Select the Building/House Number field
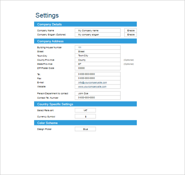The height and width of the screenshot is (175, 185). pos(97,47)
